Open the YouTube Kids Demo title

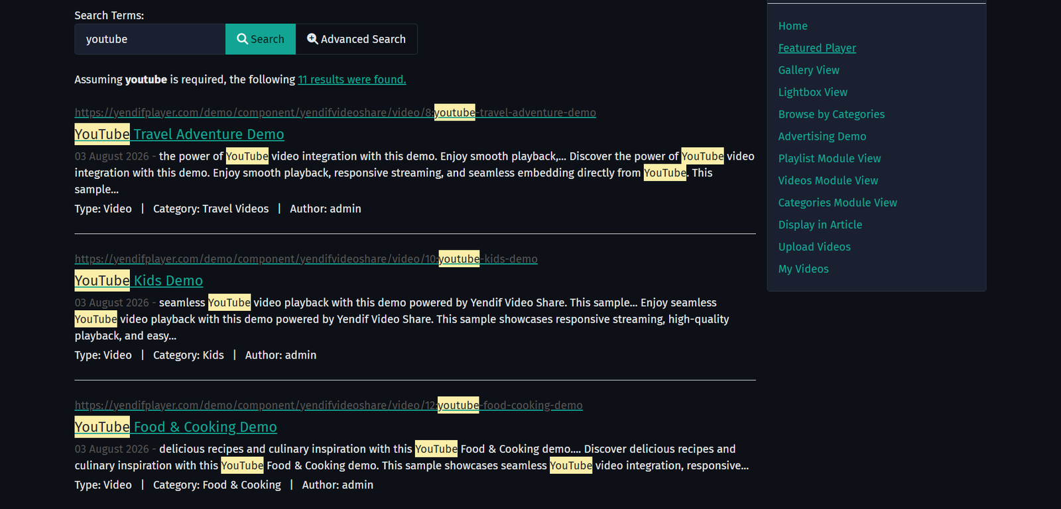click(x=139, y=281)
